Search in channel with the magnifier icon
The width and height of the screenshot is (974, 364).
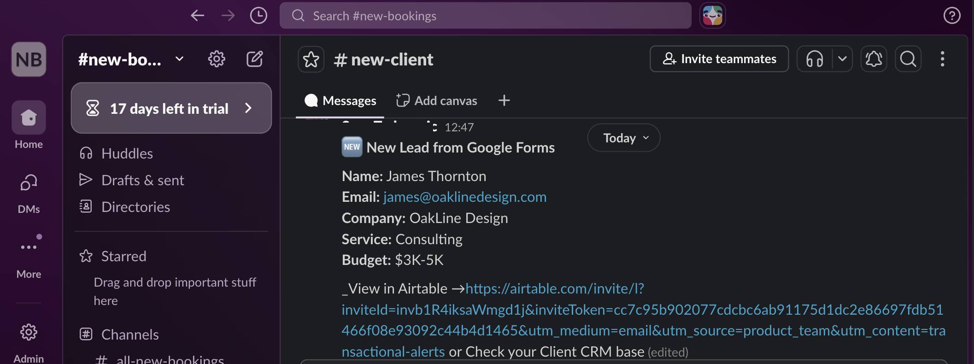click(x=908, y=59)
